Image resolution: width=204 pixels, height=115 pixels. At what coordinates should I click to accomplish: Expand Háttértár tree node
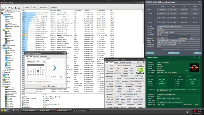[x=2, y=73]
